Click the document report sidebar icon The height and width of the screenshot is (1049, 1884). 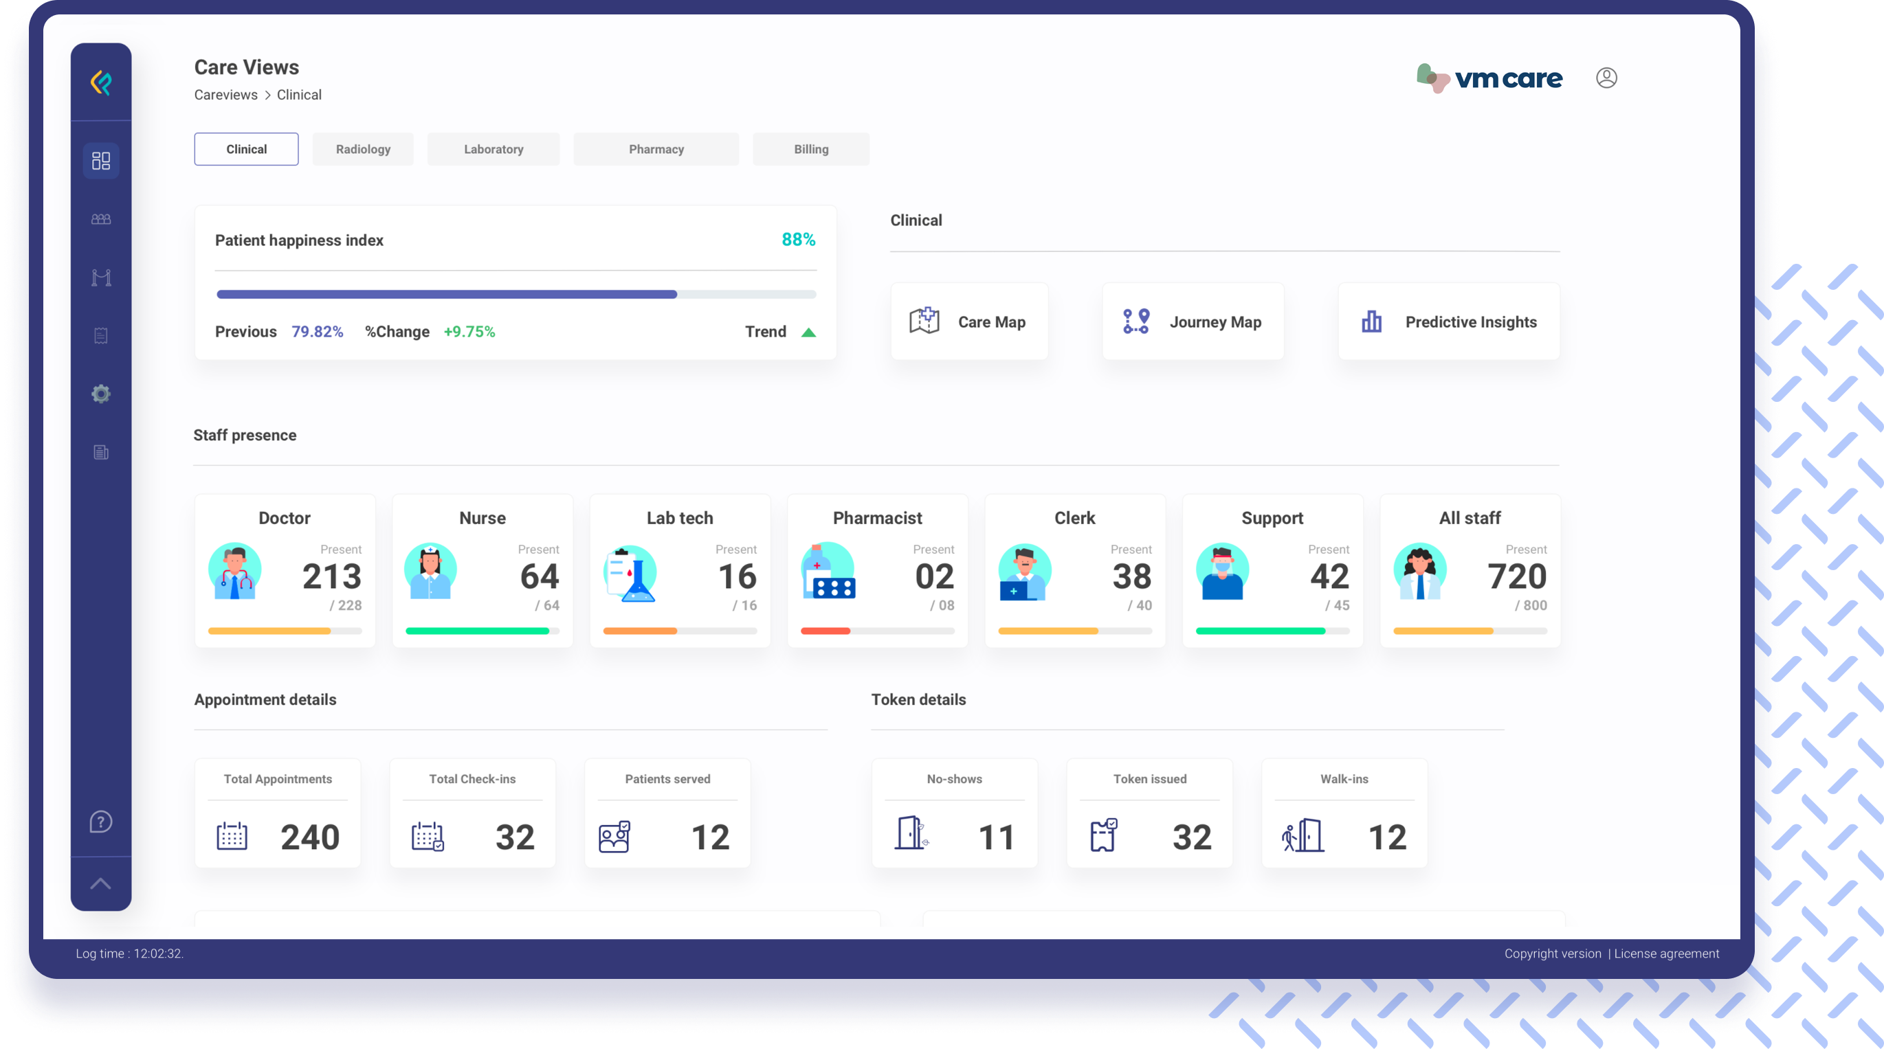101,453
